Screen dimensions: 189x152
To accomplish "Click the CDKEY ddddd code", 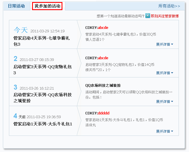I will 103,113.
